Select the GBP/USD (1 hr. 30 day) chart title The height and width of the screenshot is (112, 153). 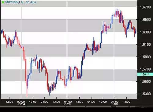pos(21,2)
